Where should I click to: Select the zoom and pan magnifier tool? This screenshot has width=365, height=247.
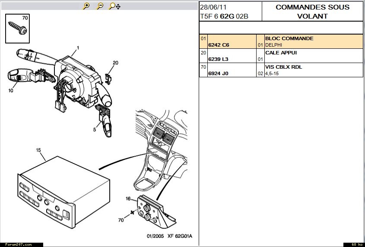pyautogui.click(x=114, y=6)
